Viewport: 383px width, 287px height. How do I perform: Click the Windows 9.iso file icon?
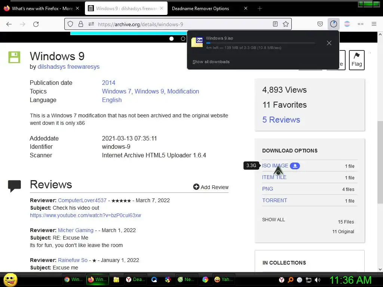point(197,42)
